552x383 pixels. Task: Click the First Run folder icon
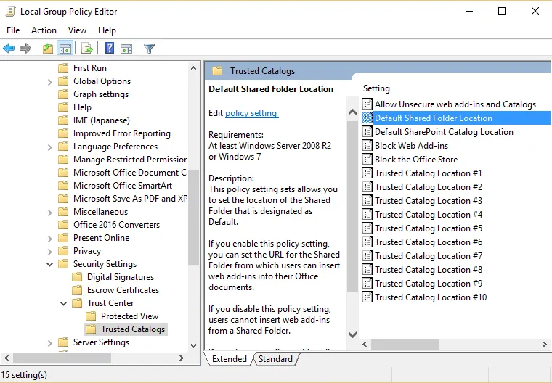click(x=63, y=68)
